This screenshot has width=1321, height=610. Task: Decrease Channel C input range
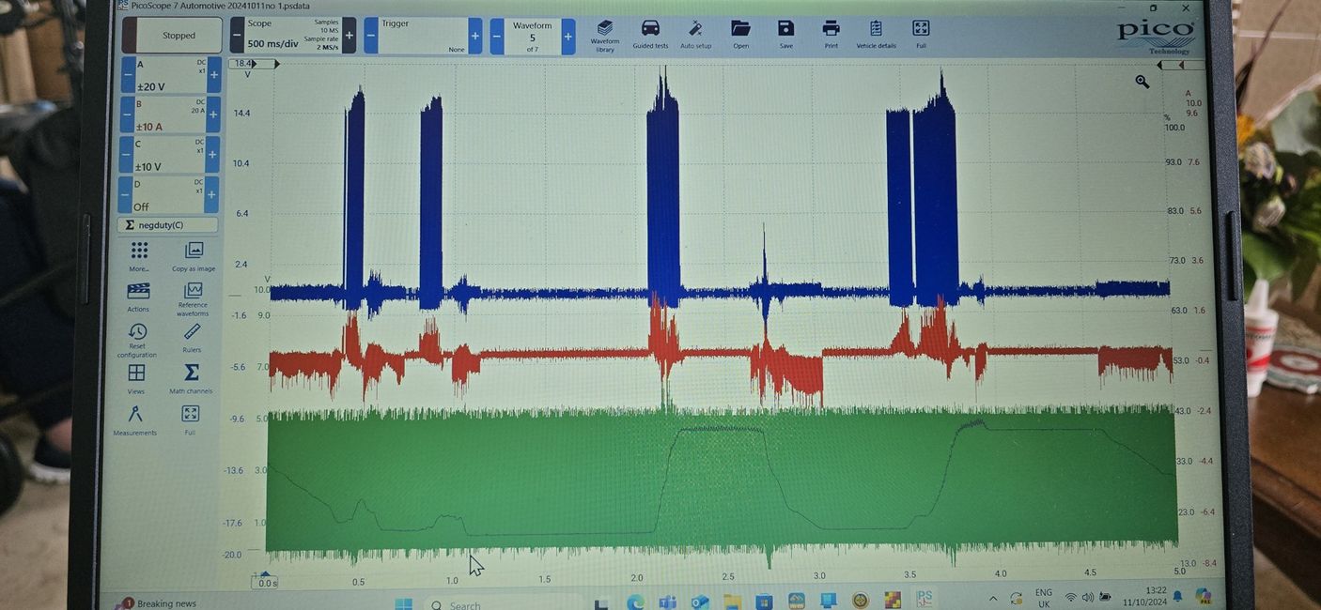[x=125, y=155]
